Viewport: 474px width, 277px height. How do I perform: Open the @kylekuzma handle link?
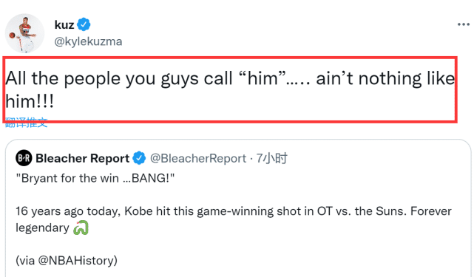point(88,41)
